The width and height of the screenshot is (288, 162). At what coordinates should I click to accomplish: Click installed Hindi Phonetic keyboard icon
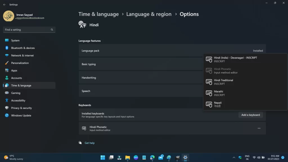click(84, 128)
